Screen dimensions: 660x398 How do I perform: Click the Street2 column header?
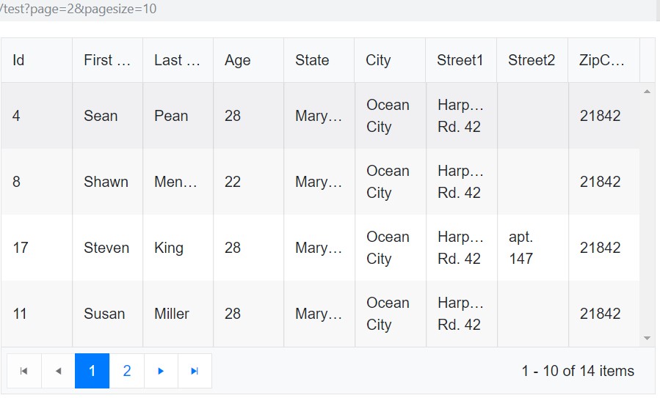pyautogui.click(x=532, y=60)
